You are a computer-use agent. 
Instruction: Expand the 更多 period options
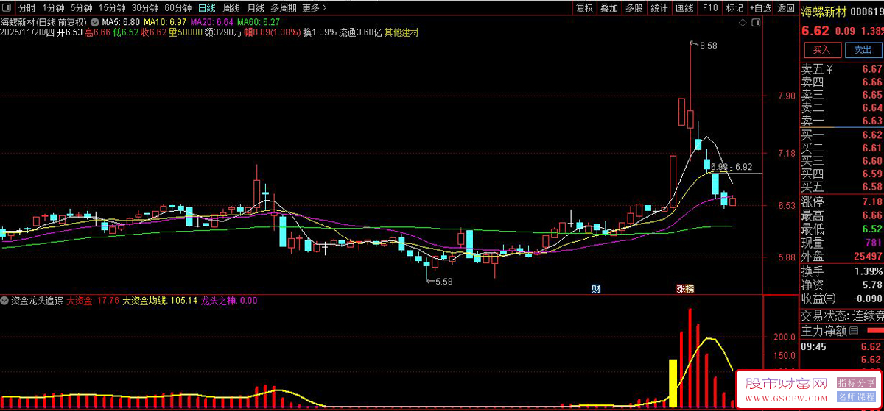pyautogui.click(x=315, y=8)
